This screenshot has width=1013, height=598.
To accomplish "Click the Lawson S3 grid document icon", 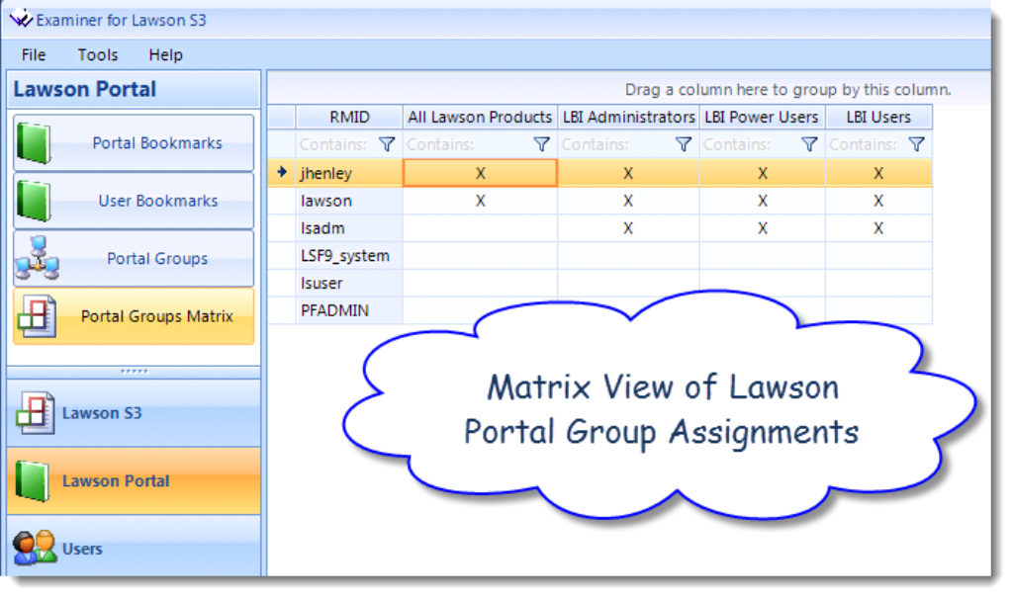I will pos(35,412).
